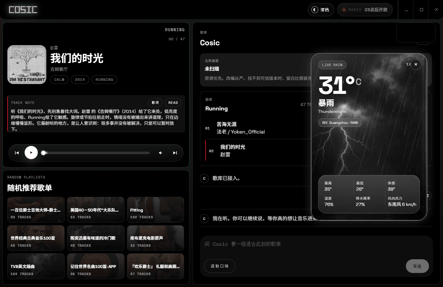Close the weather card
The height and width of the screenshot is (287, 443).
tap(416, 64)
